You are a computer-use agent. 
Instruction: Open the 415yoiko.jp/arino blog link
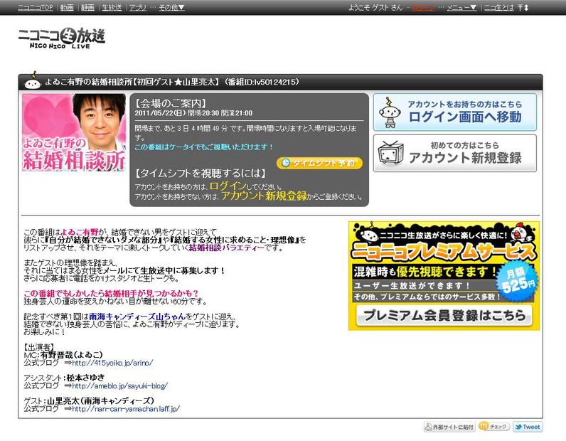point(112,363)
